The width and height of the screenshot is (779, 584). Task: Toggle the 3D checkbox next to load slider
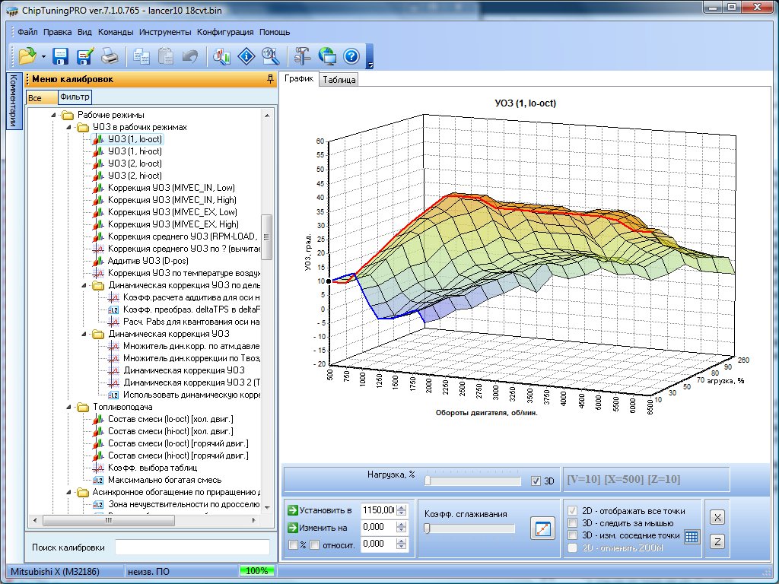[536, 481]
